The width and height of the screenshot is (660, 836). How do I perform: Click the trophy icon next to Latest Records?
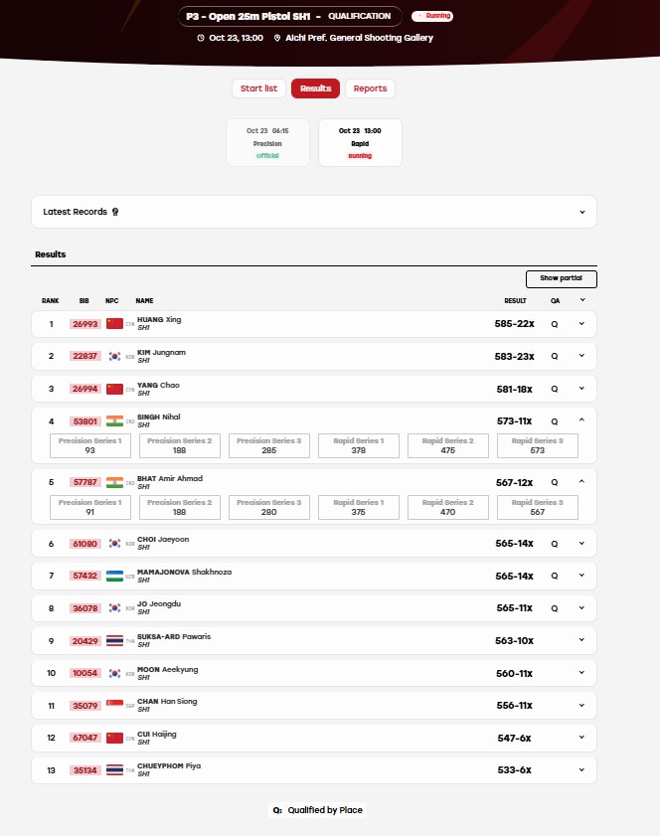(x=115, y=212)
